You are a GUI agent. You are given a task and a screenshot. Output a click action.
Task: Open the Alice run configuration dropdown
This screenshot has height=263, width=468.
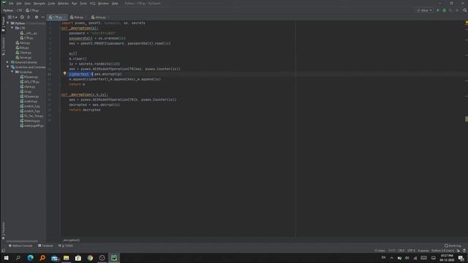(x=424, y=10)
